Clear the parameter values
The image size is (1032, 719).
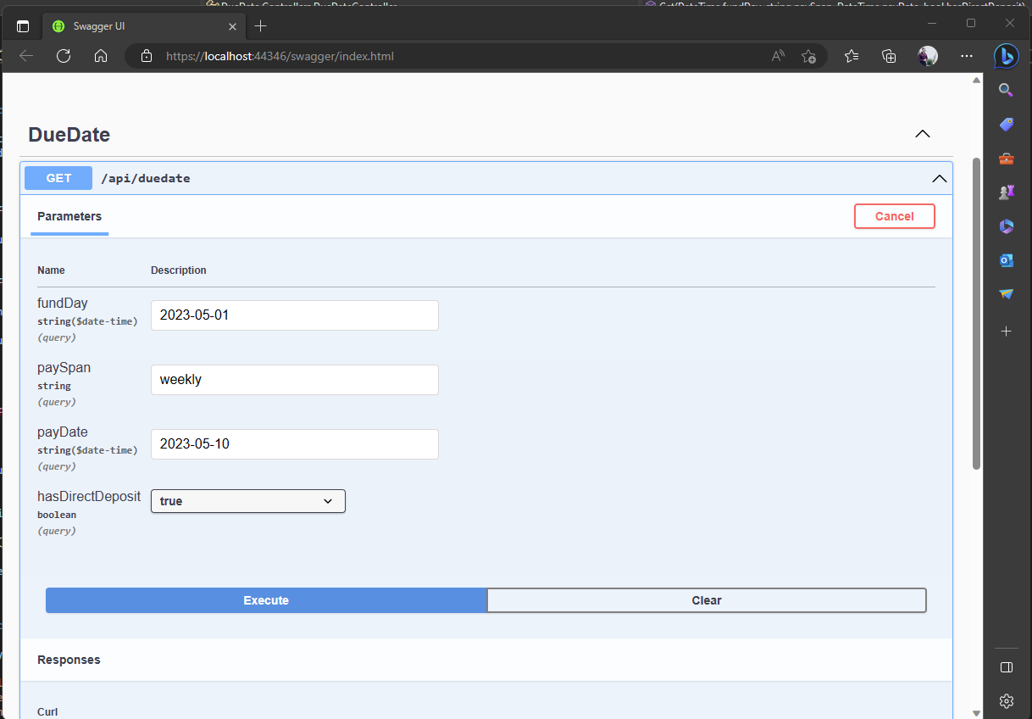tap(707, 600)
